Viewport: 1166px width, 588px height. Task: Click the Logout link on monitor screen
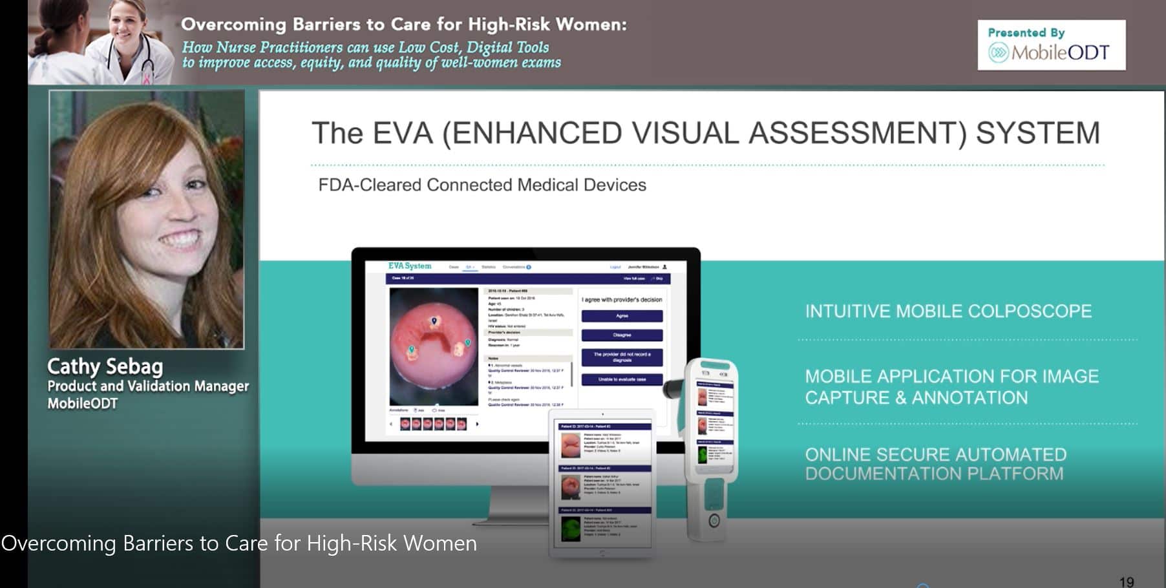[x=615, y=267]
